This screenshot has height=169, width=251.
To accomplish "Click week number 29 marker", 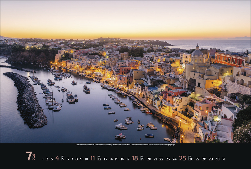I will pyautogui.click(x=142, y=156).
